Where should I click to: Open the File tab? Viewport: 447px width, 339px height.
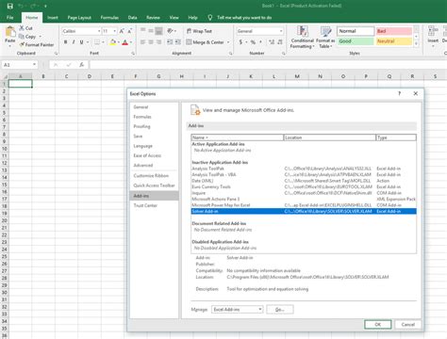click(x=10, y=18)
